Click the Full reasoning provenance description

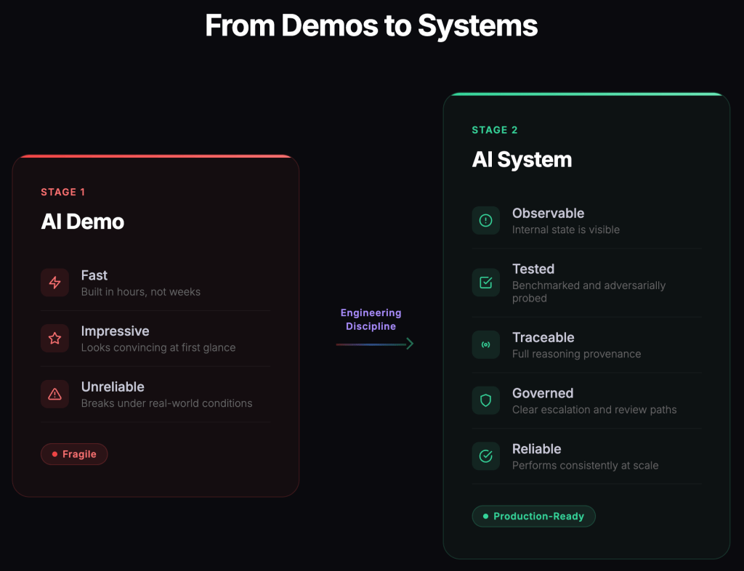point(576,355)
